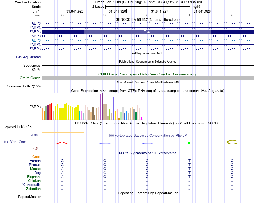Click the 2 bases scale bar label

click(98, 7)
